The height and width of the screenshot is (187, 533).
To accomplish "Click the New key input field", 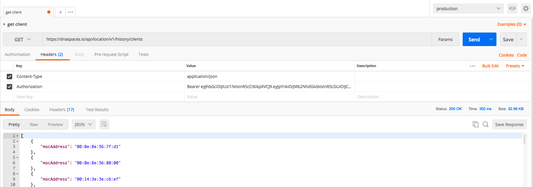I will coord(99,97).
